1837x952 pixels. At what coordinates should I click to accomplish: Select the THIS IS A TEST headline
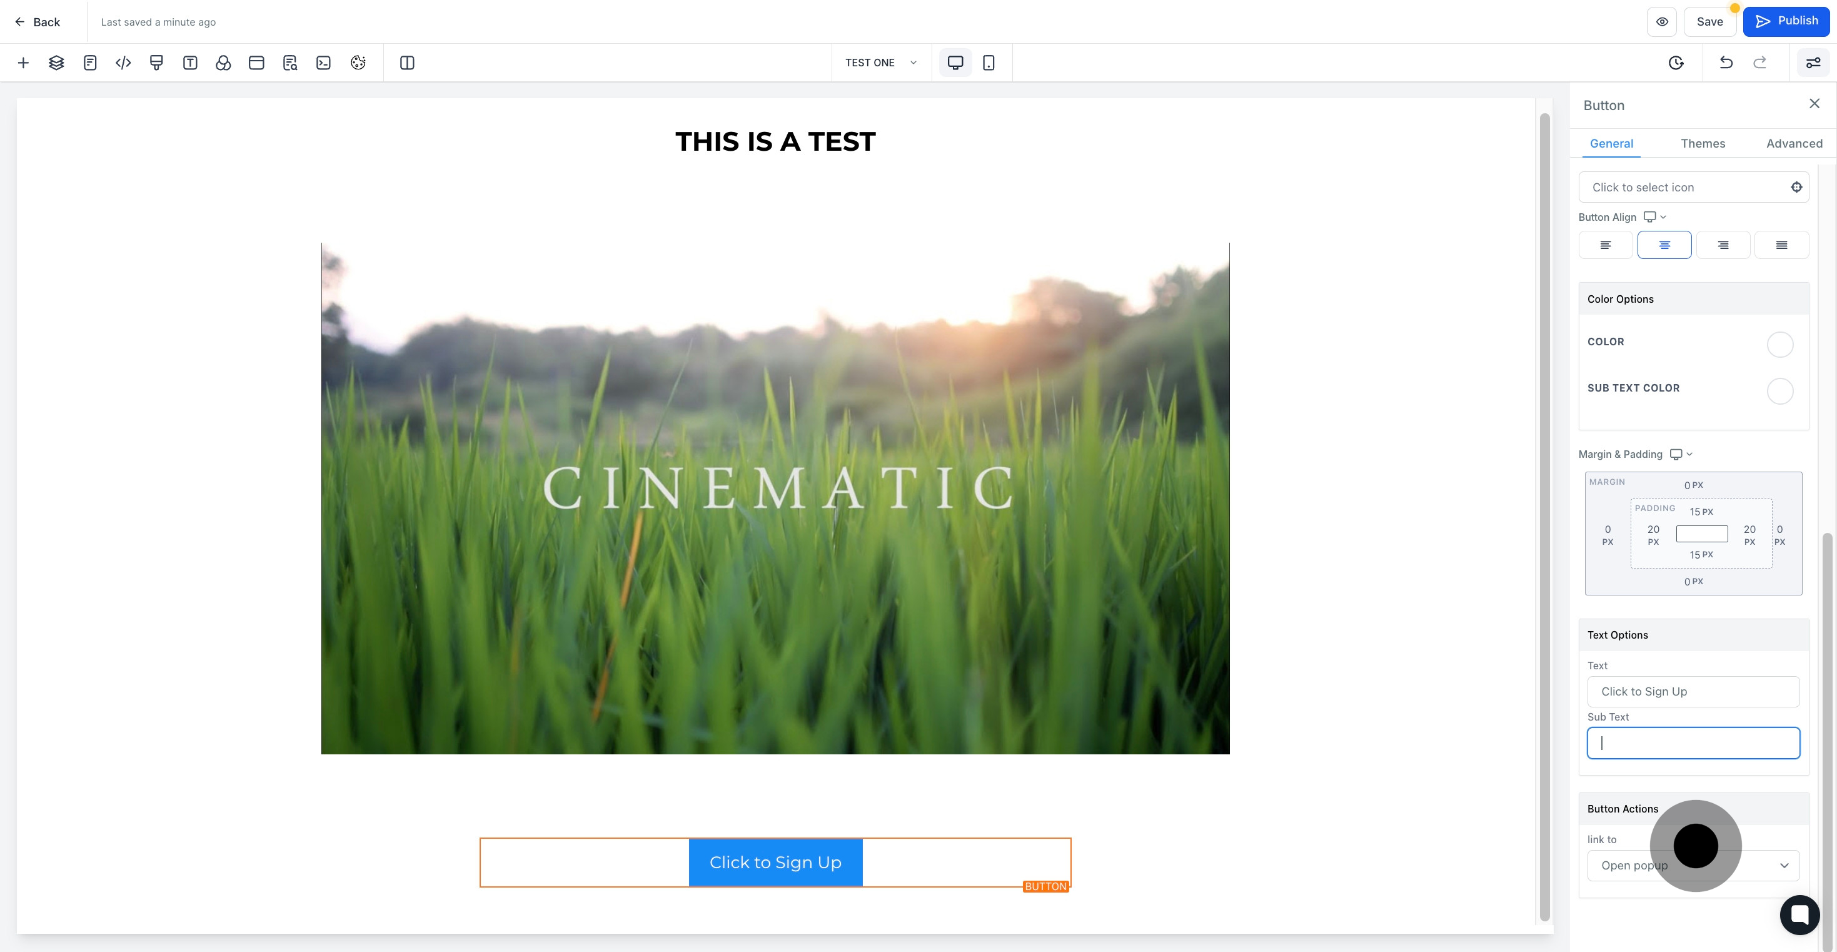[775, 141]
